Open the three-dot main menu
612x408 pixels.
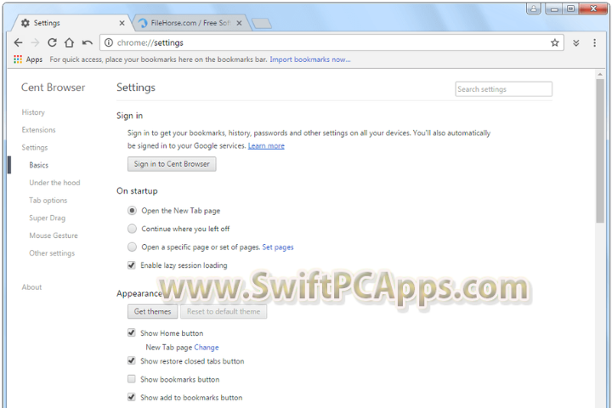click(x=594, y=43)
